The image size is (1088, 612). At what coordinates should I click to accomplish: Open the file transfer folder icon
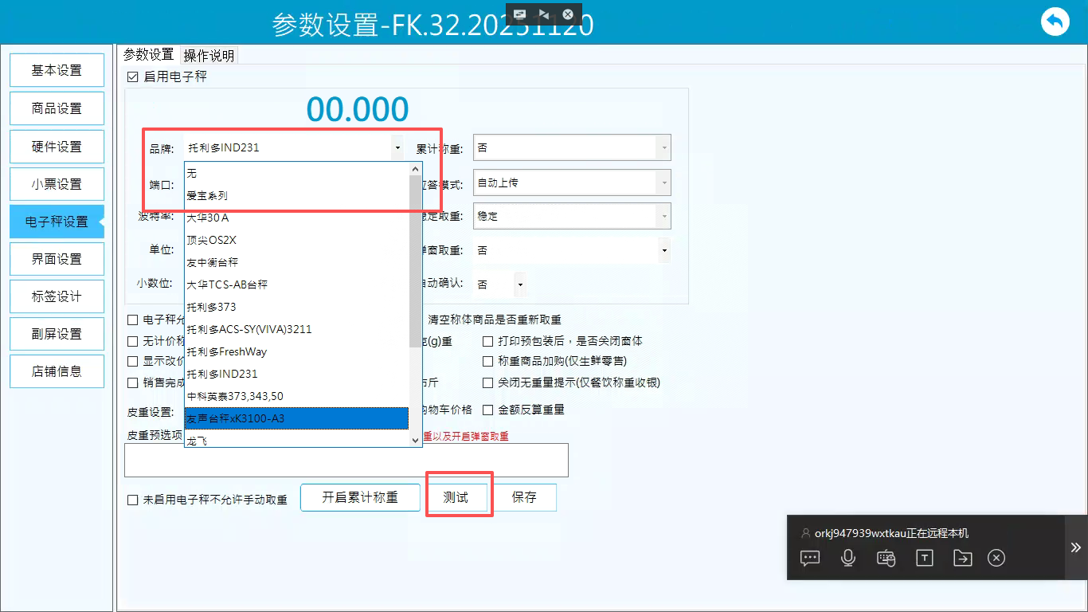coord(962,558)
